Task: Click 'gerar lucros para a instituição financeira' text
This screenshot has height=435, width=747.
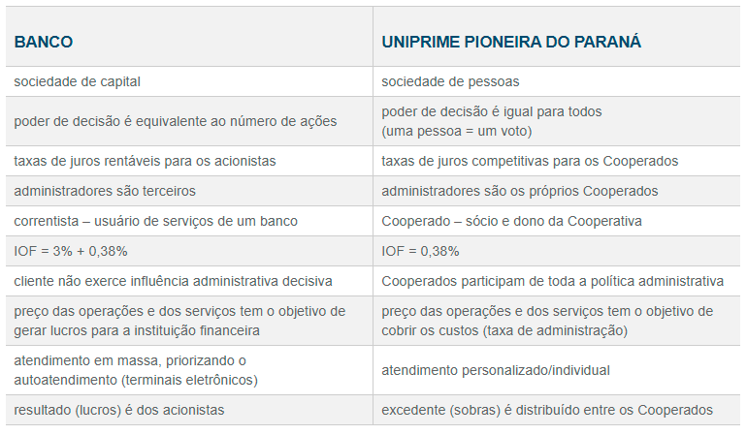Action: [x=137, y=330]
